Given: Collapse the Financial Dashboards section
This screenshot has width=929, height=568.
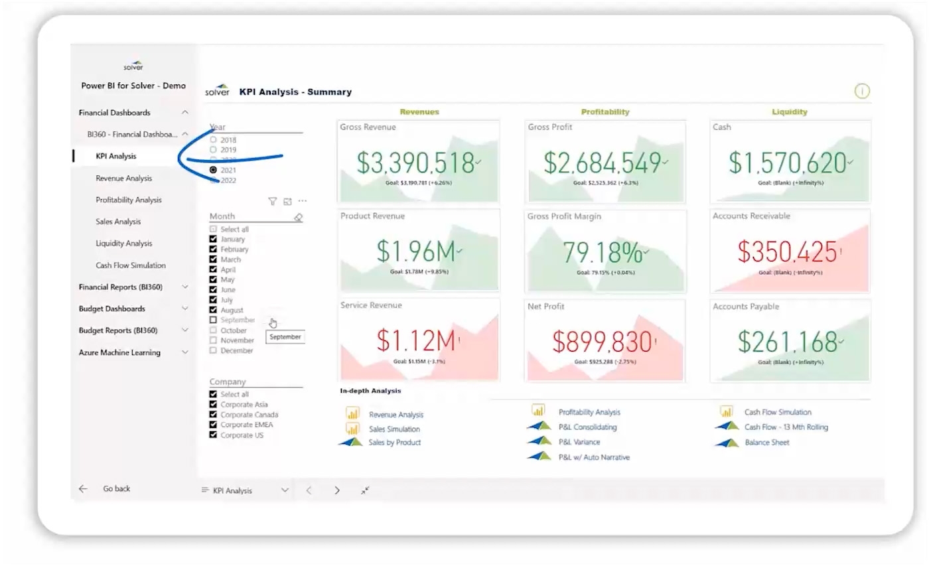Looking at the screenshot, I should (185, 113).
